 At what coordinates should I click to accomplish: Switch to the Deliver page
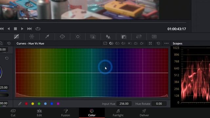(144, 113)
